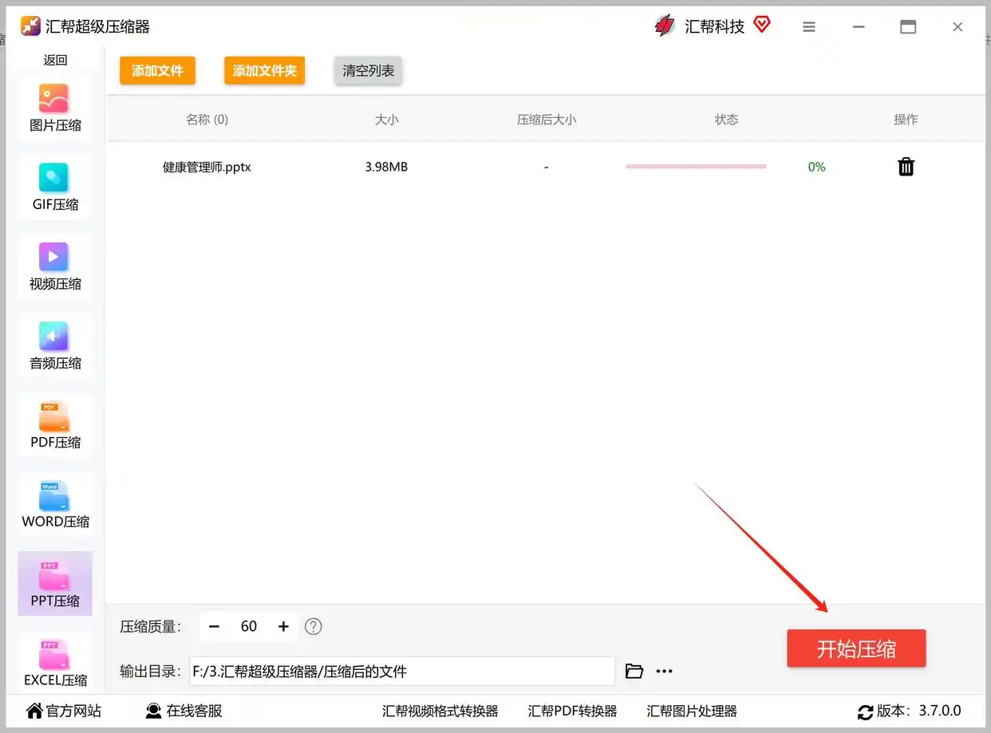
Task: Start compression with 开始压缩
Action: [856, 648]
